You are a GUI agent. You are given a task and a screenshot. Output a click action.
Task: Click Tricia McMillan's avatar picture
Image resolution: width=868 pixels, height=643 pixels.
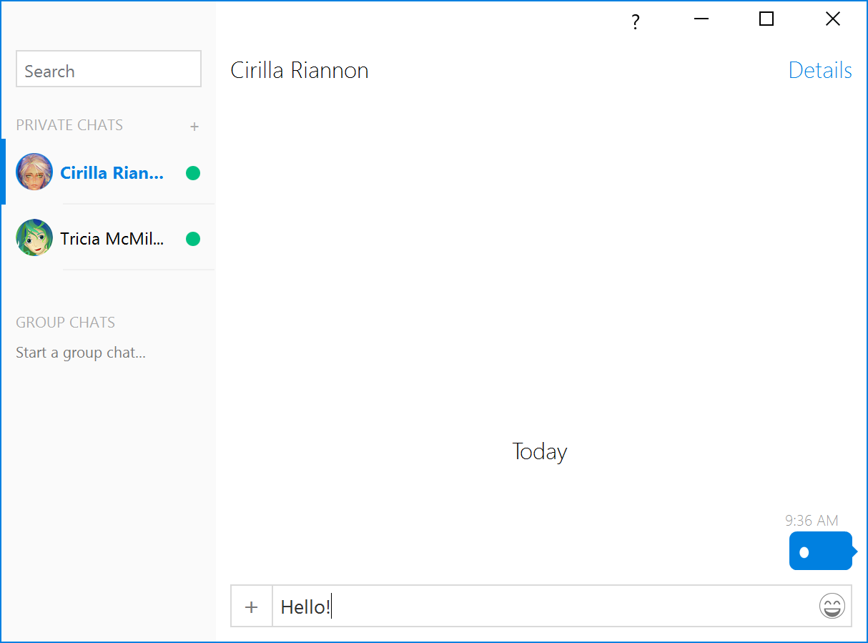tap(34, 237)
